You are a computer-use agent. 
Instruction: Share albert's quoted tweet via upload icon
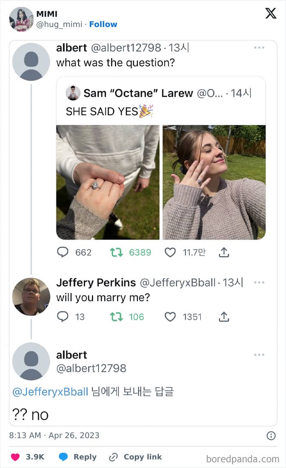pos(224,252)
